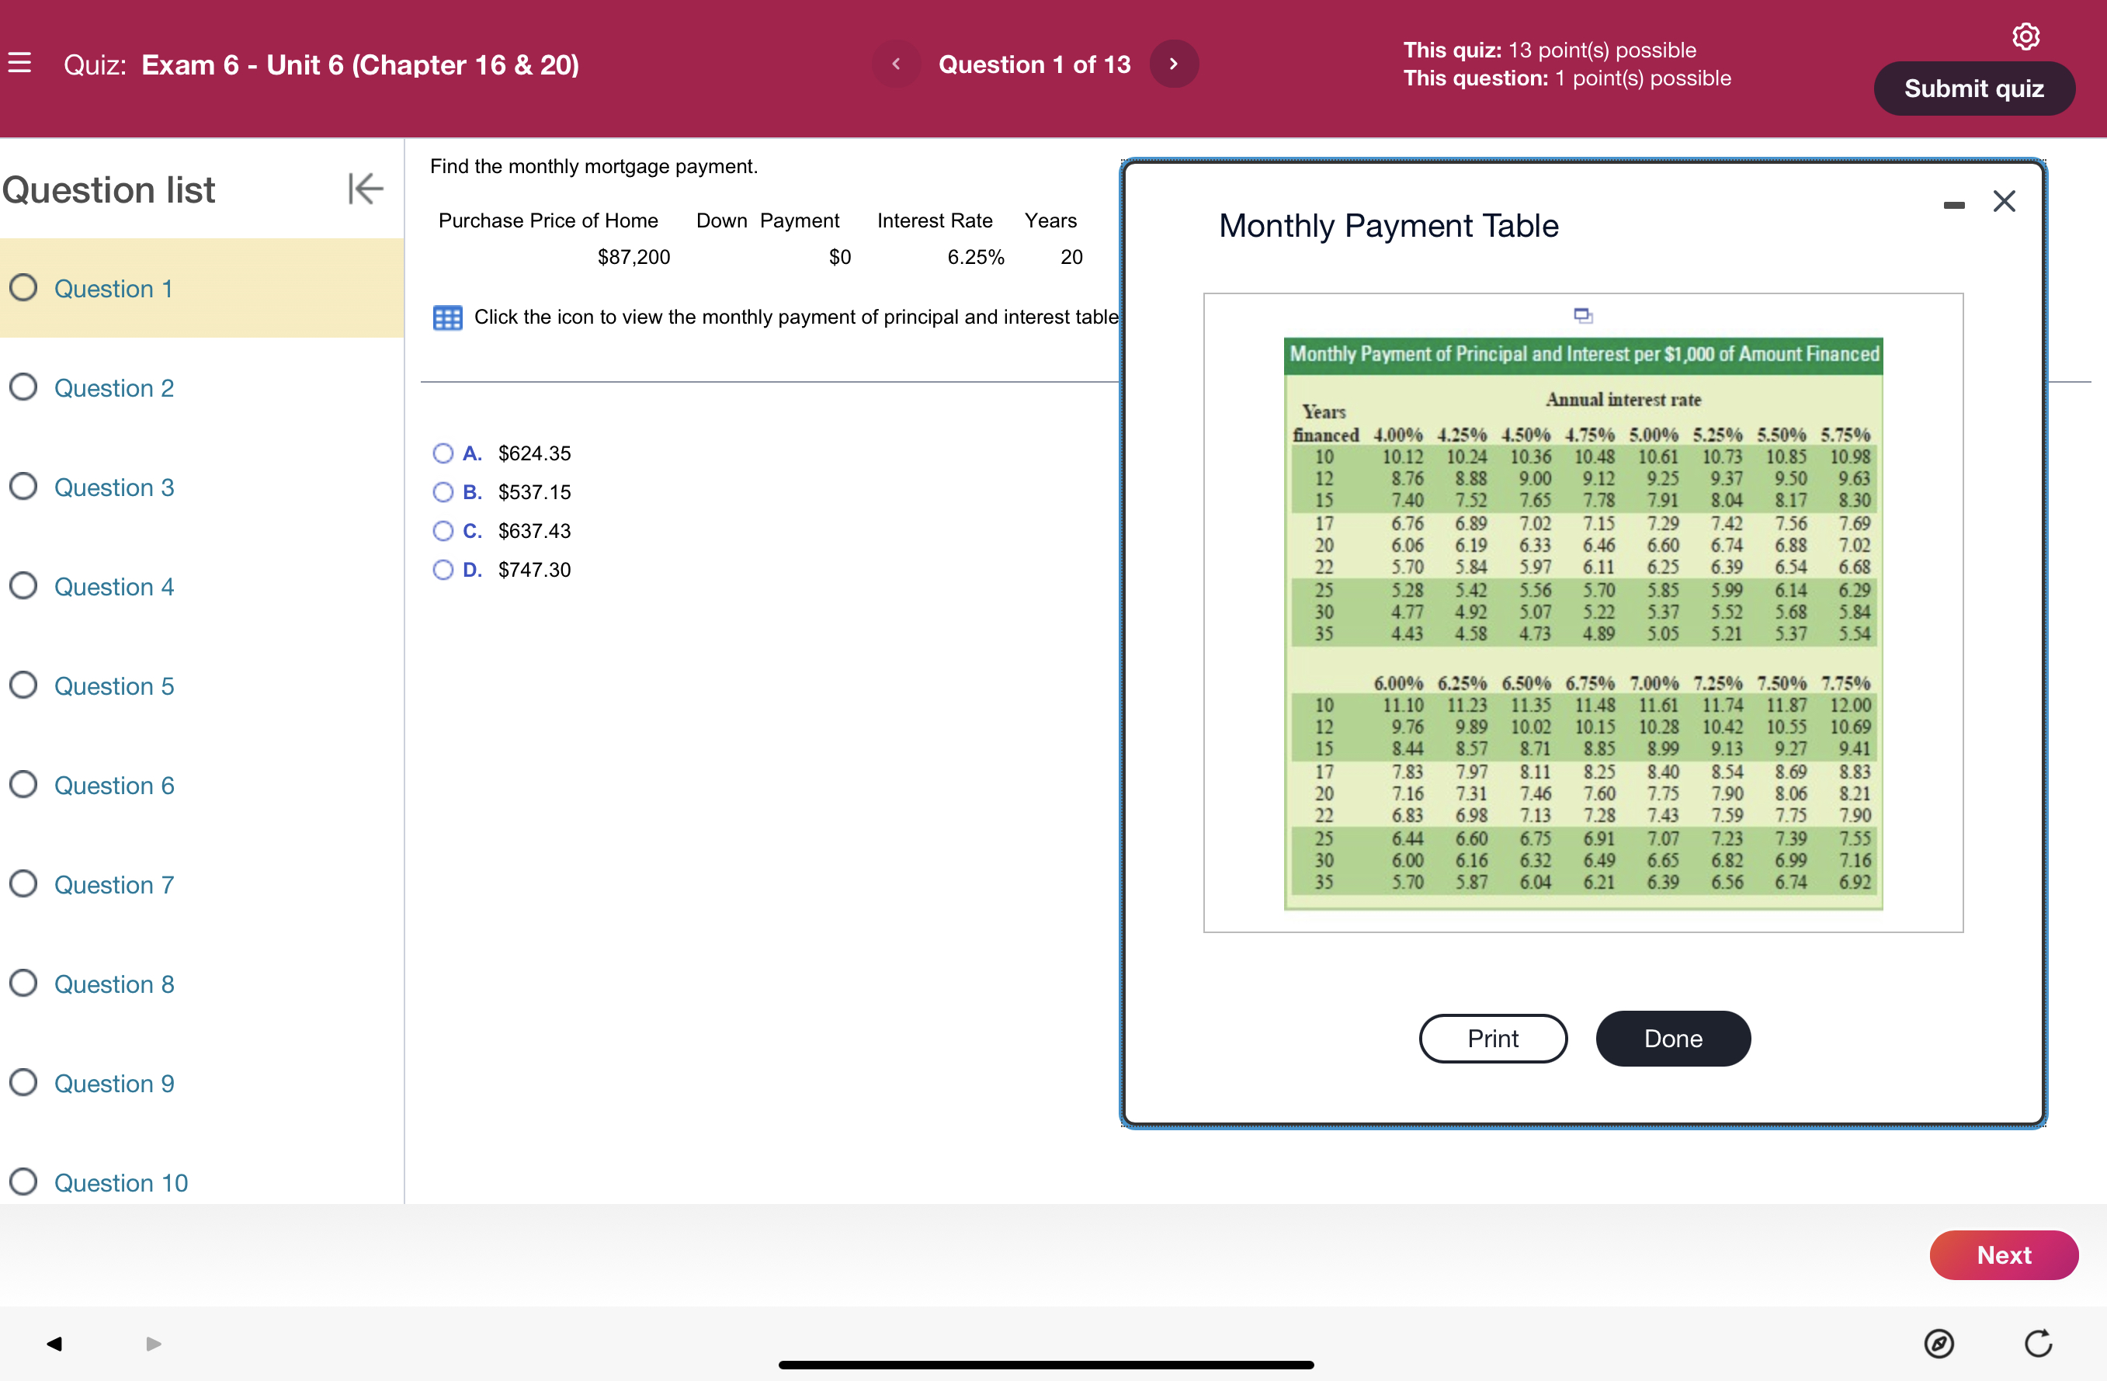The width and height of the screenshot is (2107, 1381).
Task: Click the compass icon in bottom bar
Action: [1938, 1343]
